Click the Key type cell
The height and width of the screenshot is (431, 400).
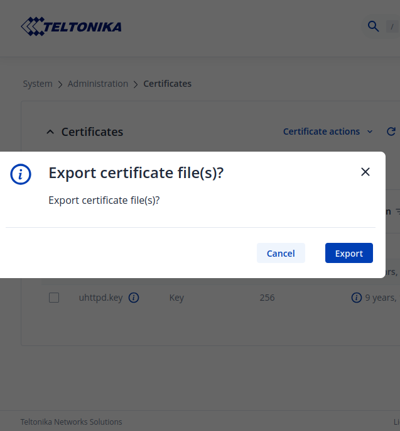176,298
